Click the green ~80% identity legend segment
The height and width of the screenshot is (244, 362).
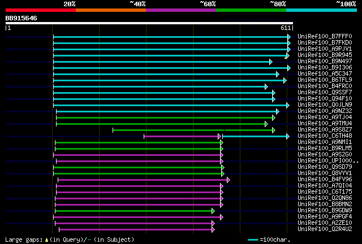[251, 10]
